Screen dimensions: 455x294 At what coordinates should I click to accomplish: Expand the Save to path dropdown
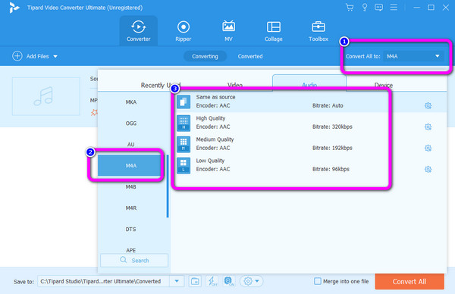point(177,281)
